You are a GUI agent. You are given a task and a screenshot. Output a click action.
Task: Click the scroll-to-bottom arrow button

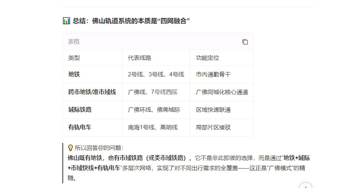pyautogui.click(x=305, y=186)
